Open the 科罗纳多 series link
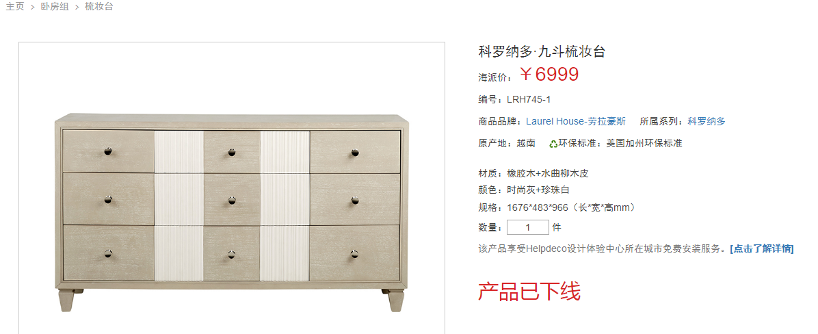This screenshot has height=334, width=818. click(x=707, y=121)
